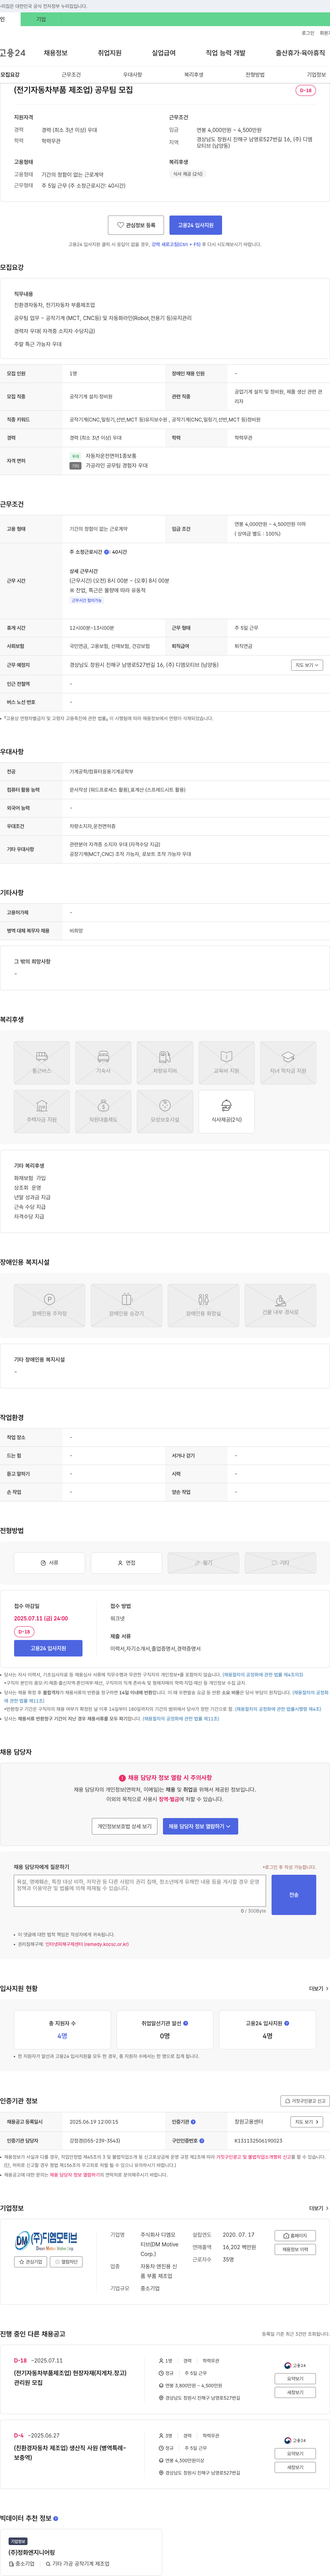330x2576 pixels.
Task: Click the 차량유지비 benefit icon
Action: (x=165, y=1062)
